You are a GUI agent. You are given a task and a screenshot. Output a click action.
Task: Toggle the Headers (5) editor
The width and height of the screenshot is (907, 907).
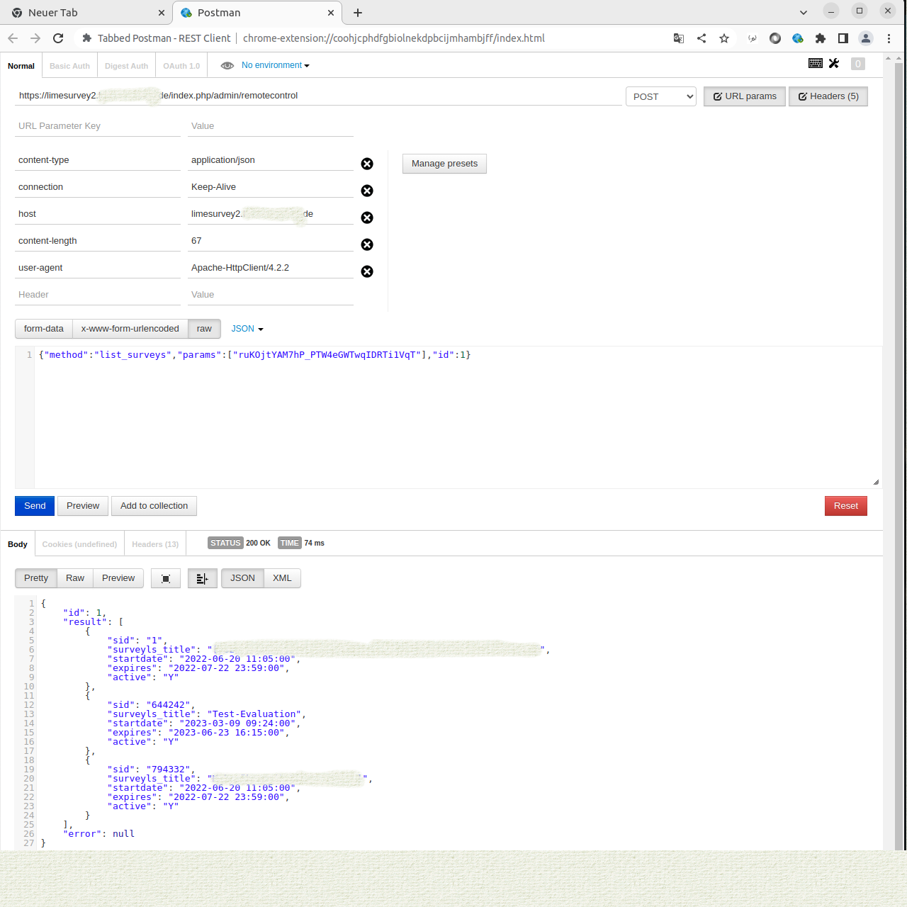point(828,96)
